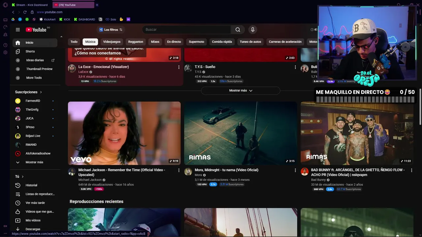Select the En directo filter chip
The height and width of the screenshot is (237, 422).
pyautogui.click(x=174, y=42)
